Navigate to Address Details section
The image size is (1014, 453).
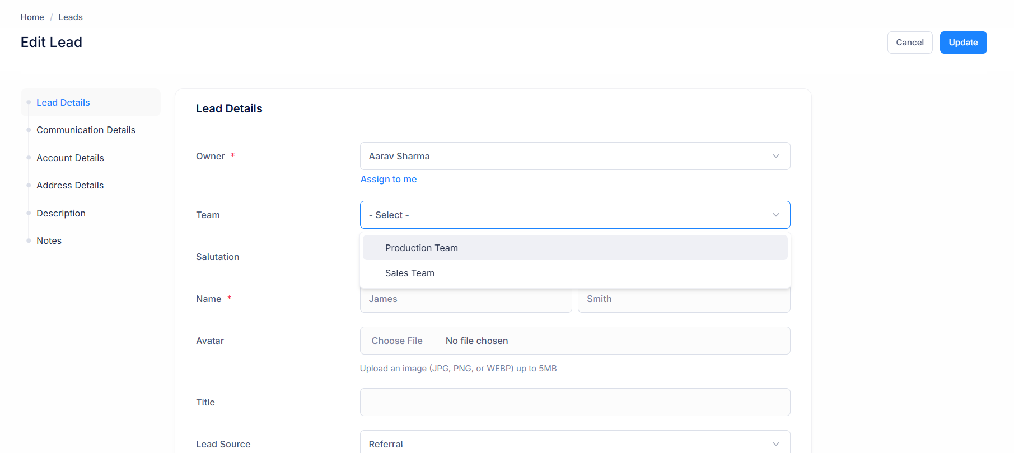70,185
